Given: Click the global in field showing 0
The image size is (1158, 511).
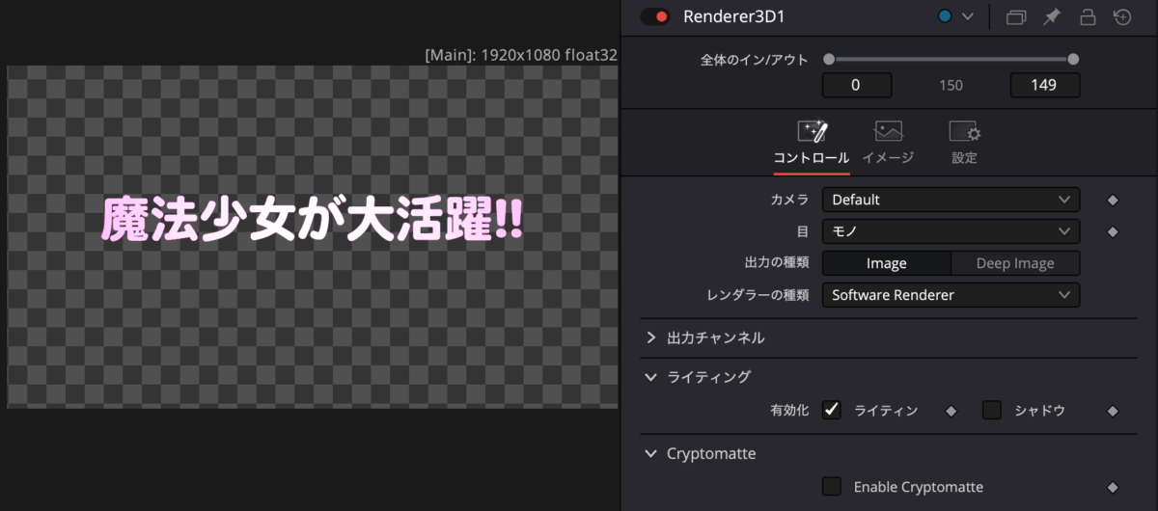Looking at the screenshot, I should pyautogui.click(x=857, y=85).
